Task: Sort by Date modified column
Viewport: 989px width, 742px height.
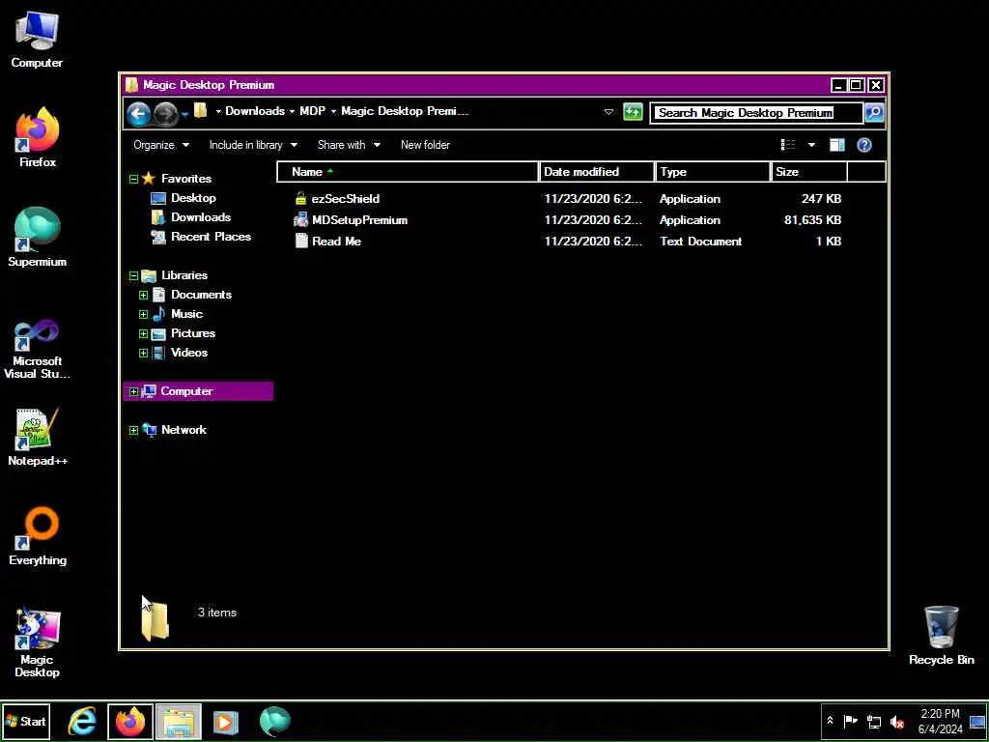Action: coord(597,172)
